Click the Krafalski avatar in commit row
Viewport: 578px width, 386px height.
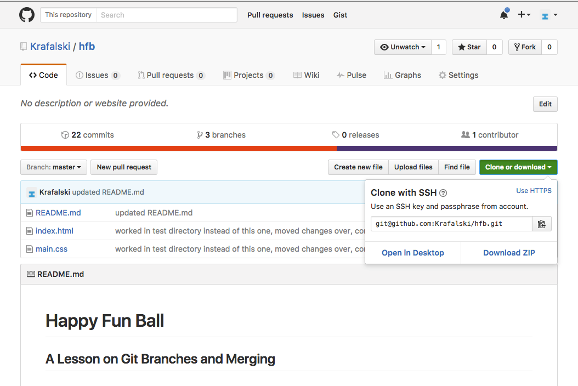click(32, 192)
